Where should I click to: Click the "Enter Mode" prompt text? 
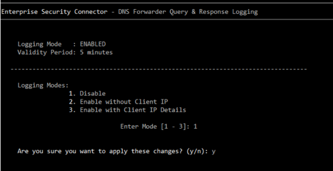(138, 126)
